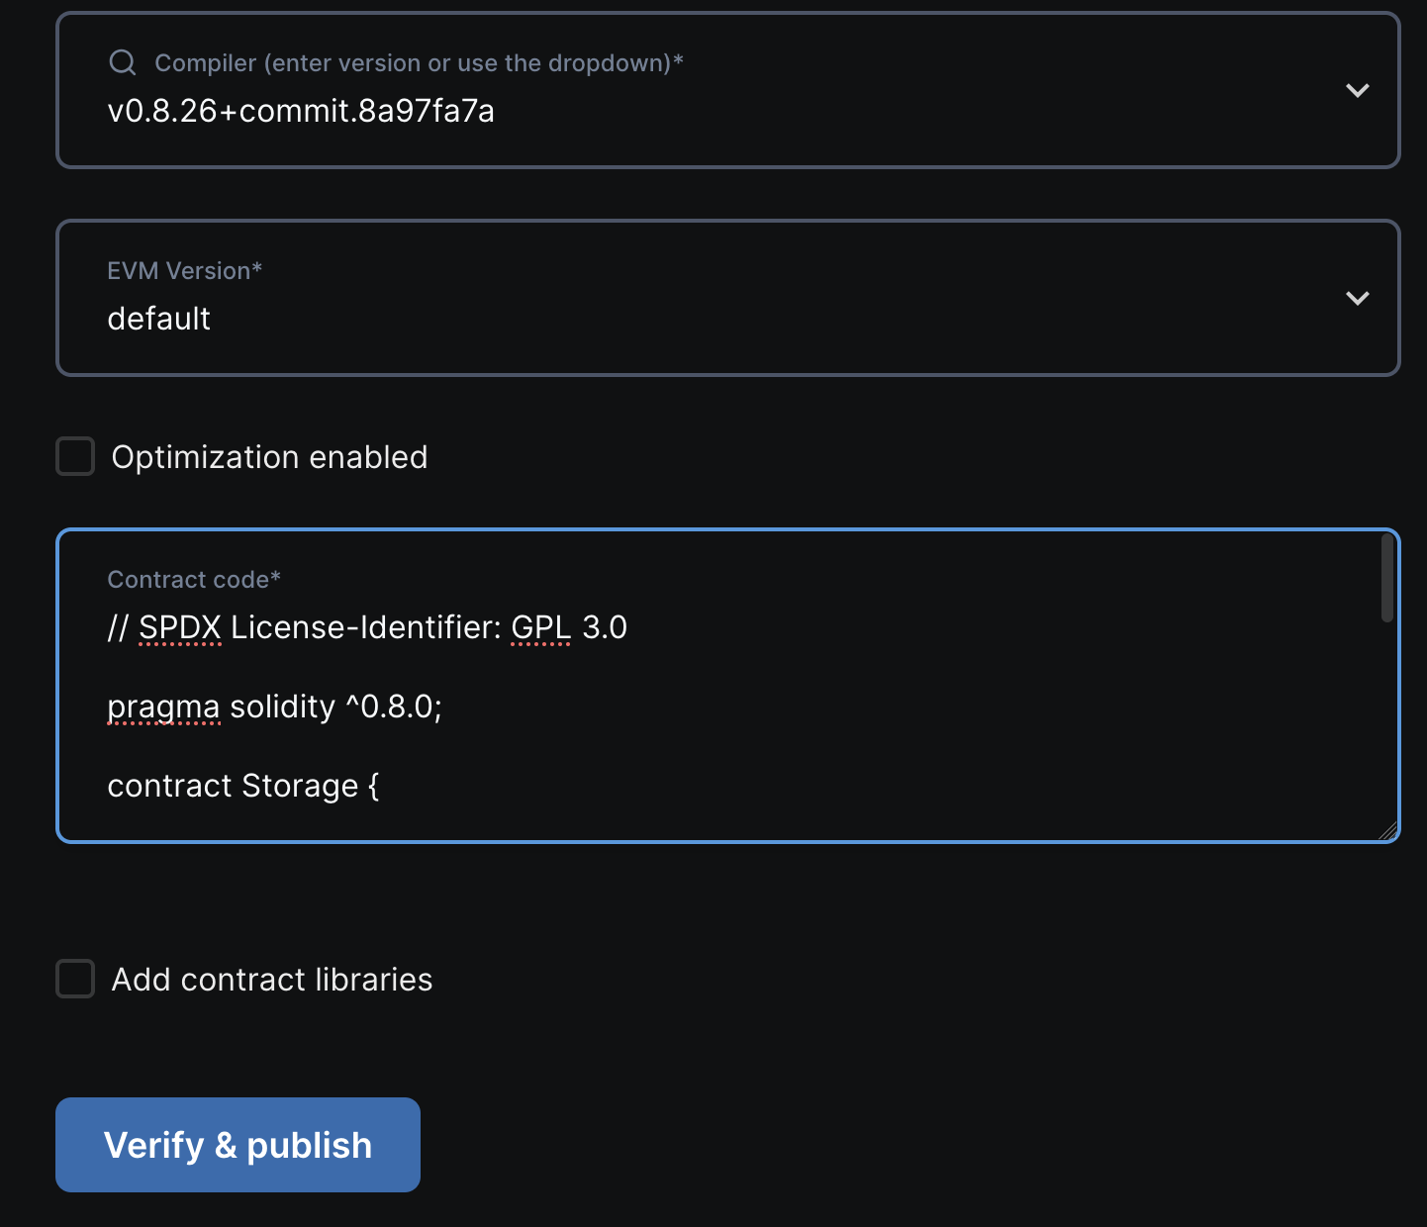
Task: Check the Add contract libraries option
Action: [x=74, y=979]
